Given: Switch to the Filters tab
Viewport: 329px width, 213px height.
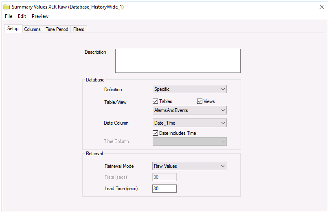Looking at the screenshot, I should coord(79,29).
